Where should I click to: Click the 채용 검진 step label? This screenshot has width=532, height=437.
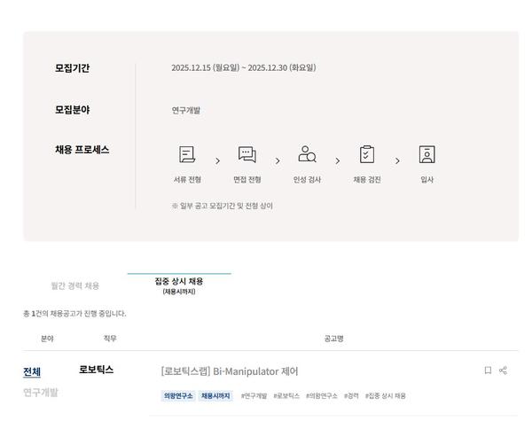pyautogui.click(x=367, y=179)
